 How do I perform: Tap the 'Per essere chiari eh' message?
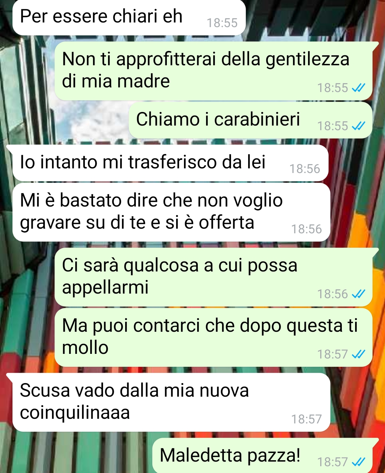pyautogui.click(x=129, y=17)
